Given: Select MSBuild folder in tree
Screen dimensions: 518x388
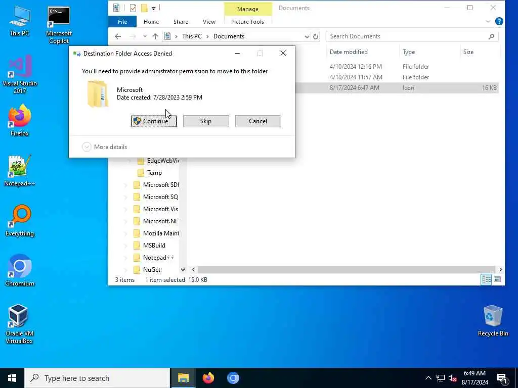Looking at the screenshot, I should [154, 245].
